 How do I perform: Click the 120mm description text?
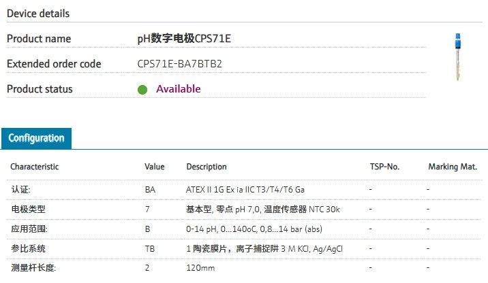click(200, 269)
